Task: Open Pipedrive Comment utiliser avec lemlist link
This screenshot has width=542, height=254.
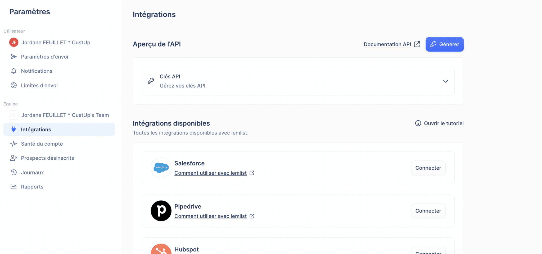Action: click(210, 216)
